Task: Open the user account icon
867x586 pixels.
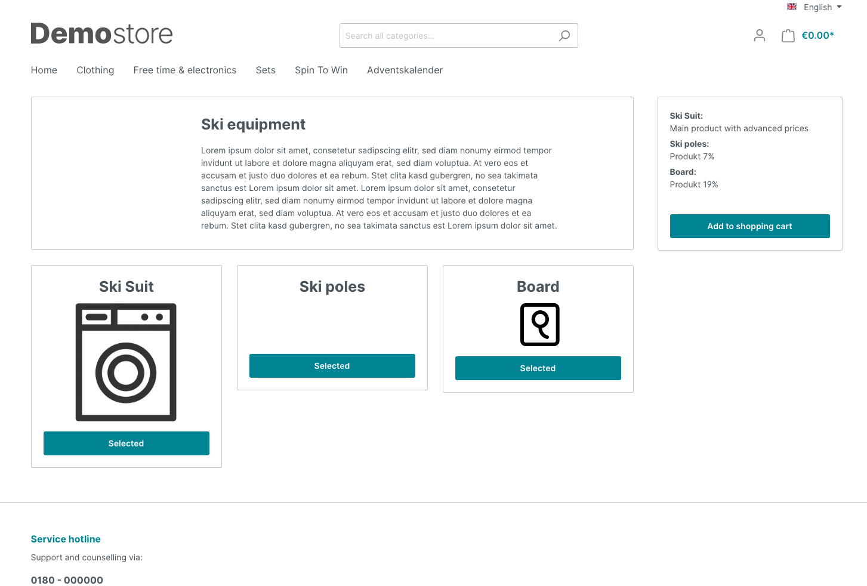Action: coord(759,36)
